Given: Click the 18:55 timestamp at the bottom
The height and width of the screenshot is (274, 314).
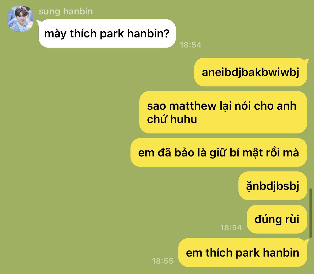Looking at the screenshot, I should [163, 261].
